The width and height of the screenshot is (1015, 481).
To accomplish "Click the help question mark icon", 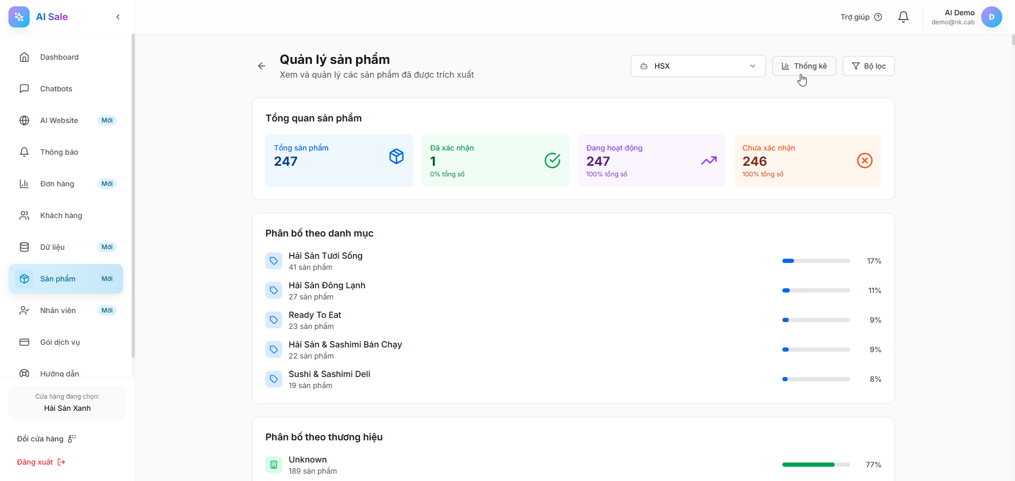I will (x=878, y=17).
